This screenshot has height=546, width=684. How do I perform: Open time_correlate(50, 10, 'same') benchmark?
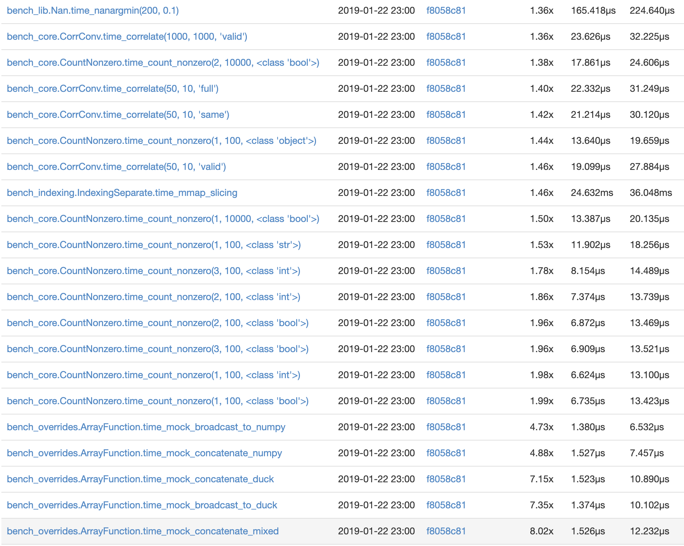(118, 115)
